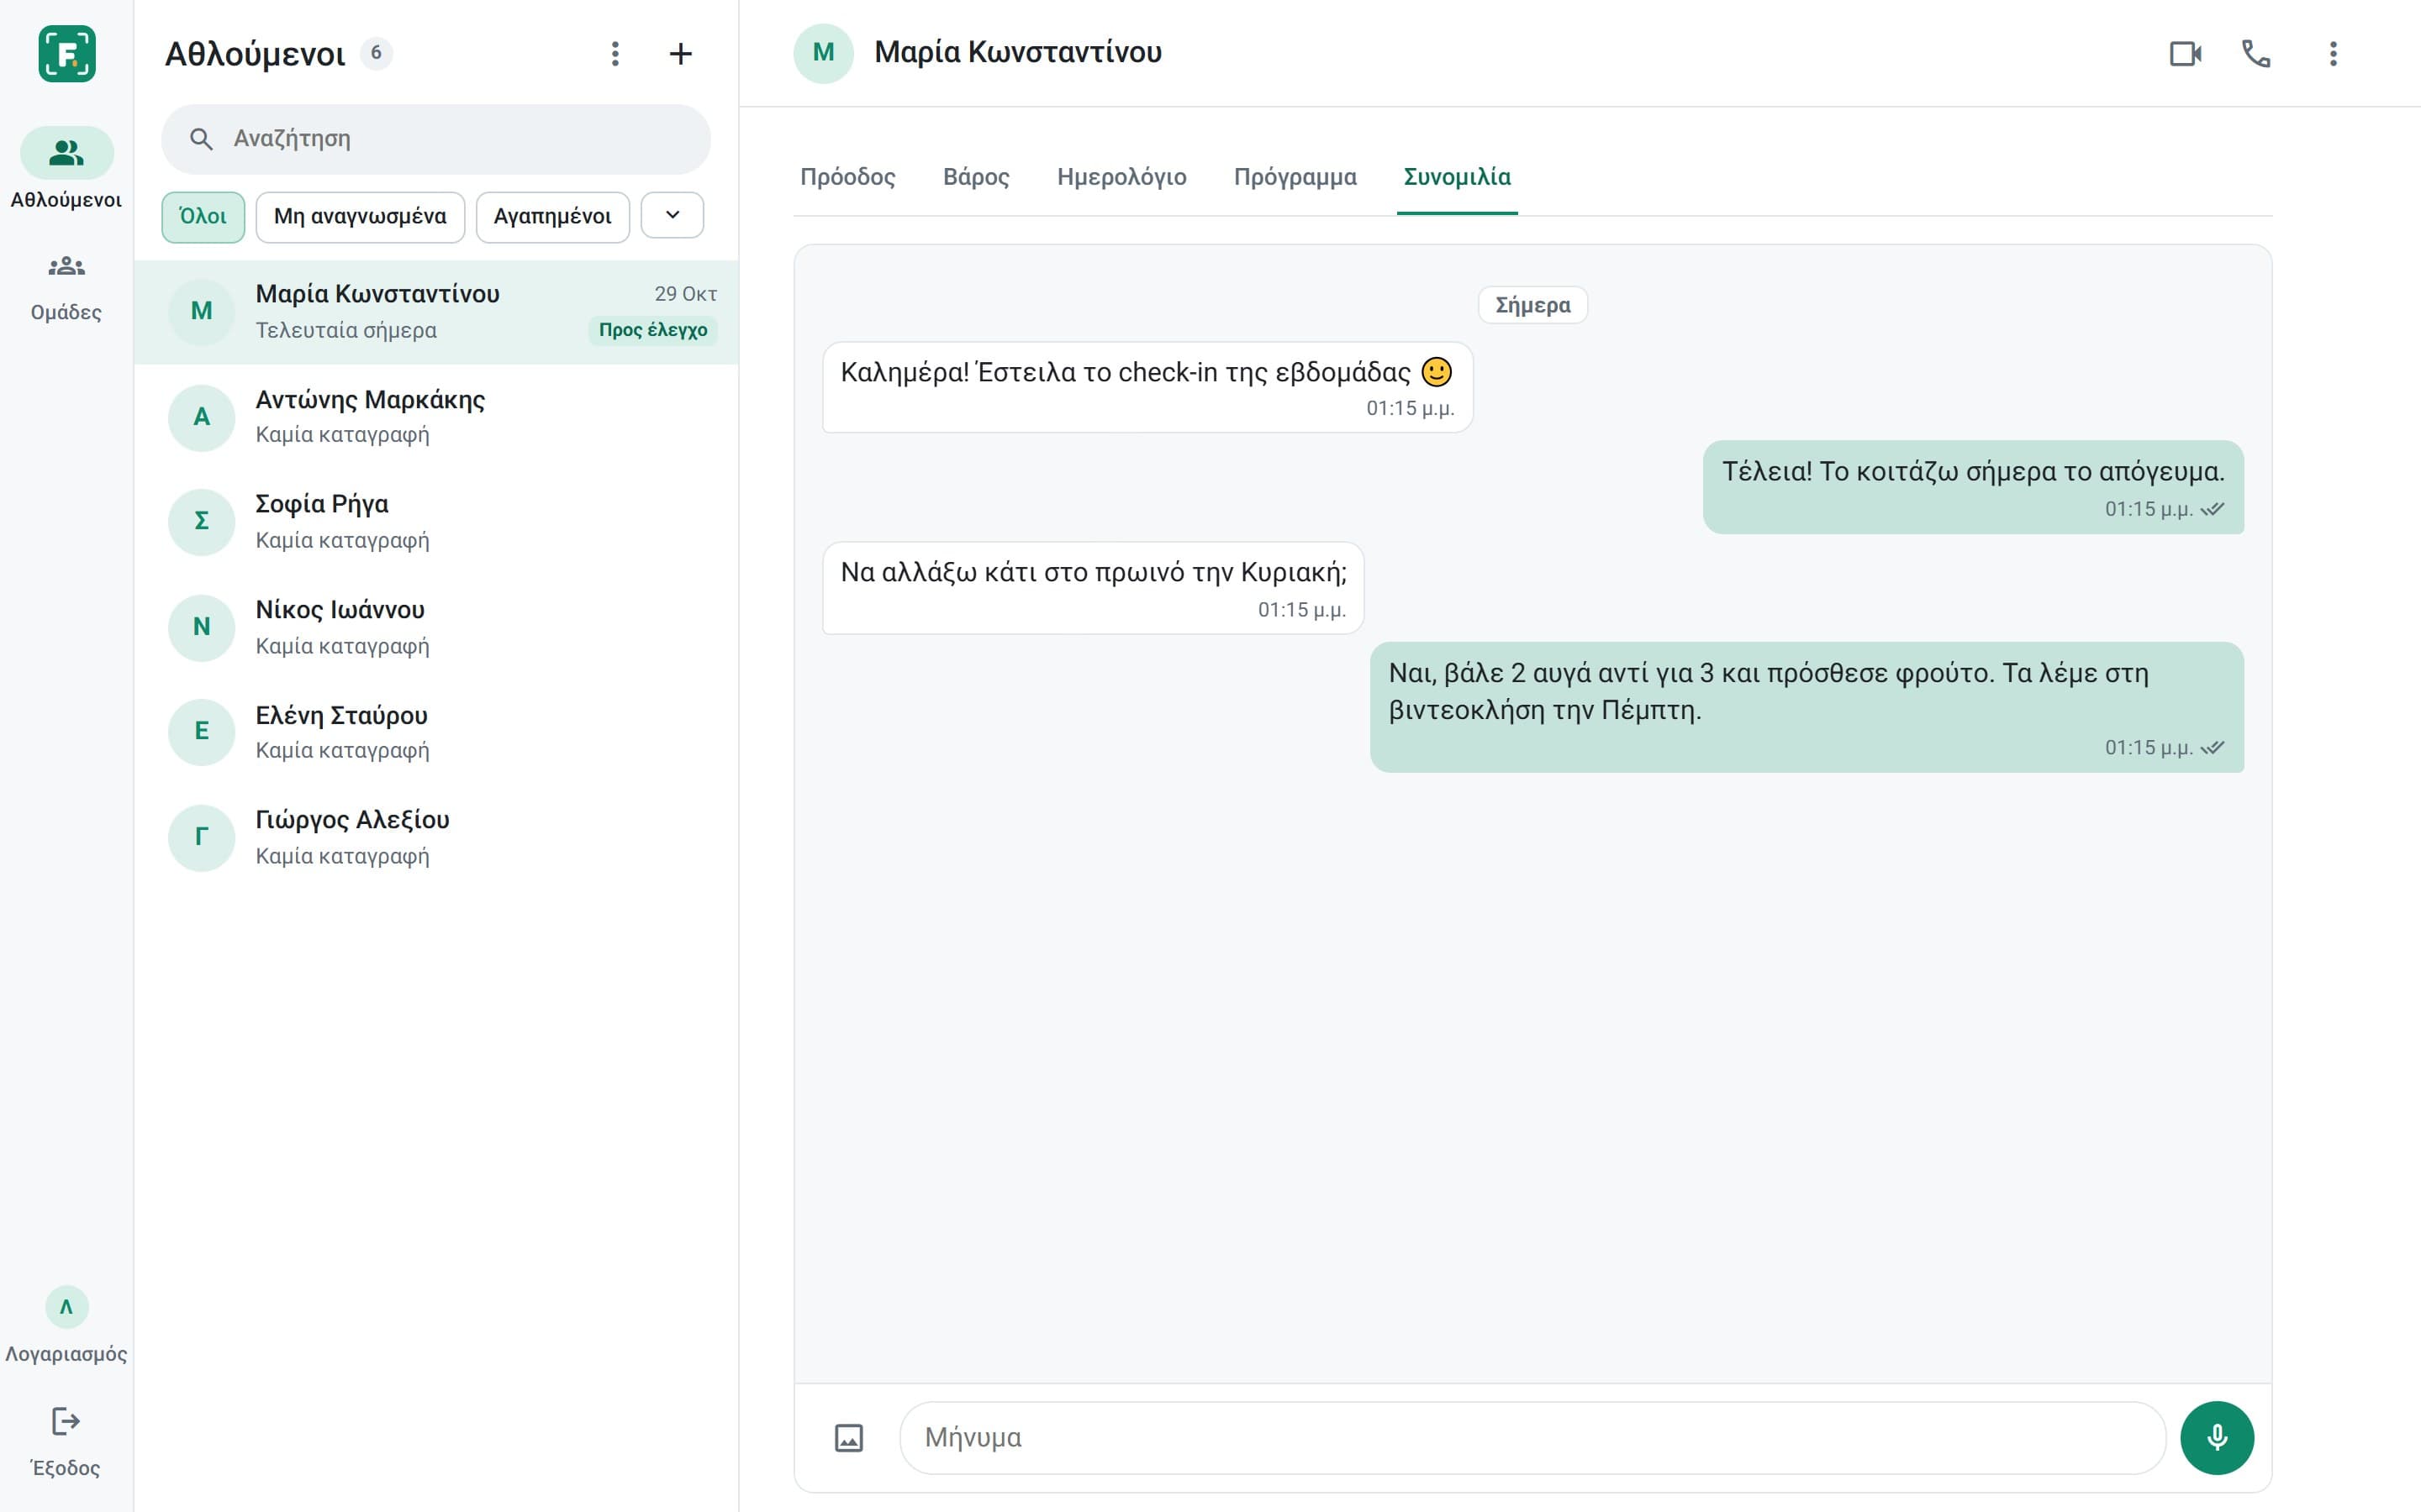Focus the Μήνυμα message input

1532,1438
